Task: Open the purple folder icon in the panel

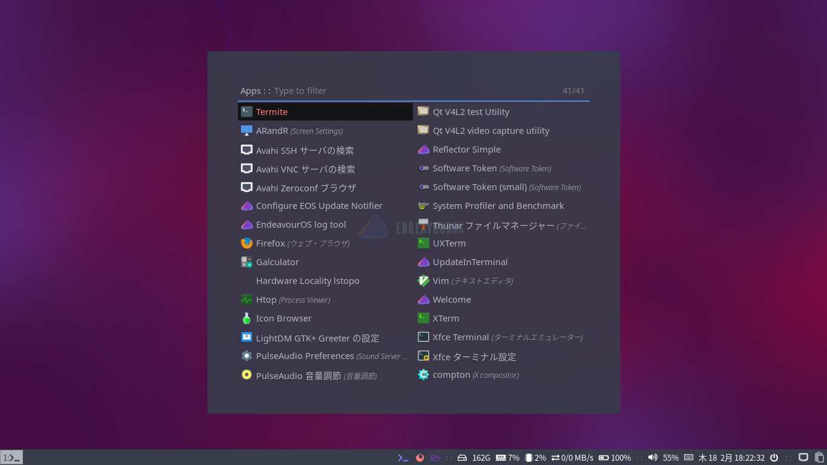Action: (435, 458)
